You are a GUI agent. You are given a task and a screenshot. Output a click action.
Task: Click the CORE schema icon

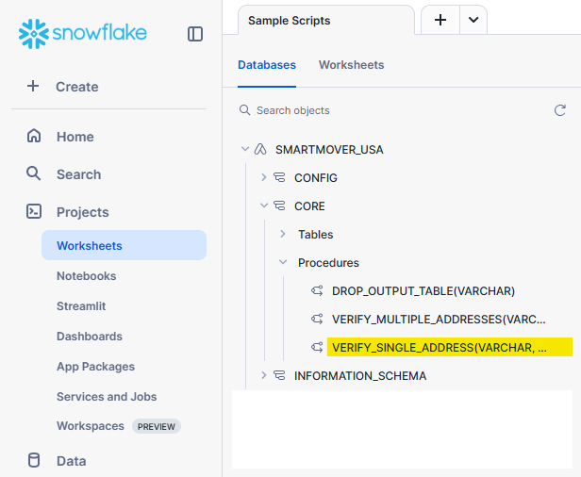pyautogui.click(x=279, y=206)
